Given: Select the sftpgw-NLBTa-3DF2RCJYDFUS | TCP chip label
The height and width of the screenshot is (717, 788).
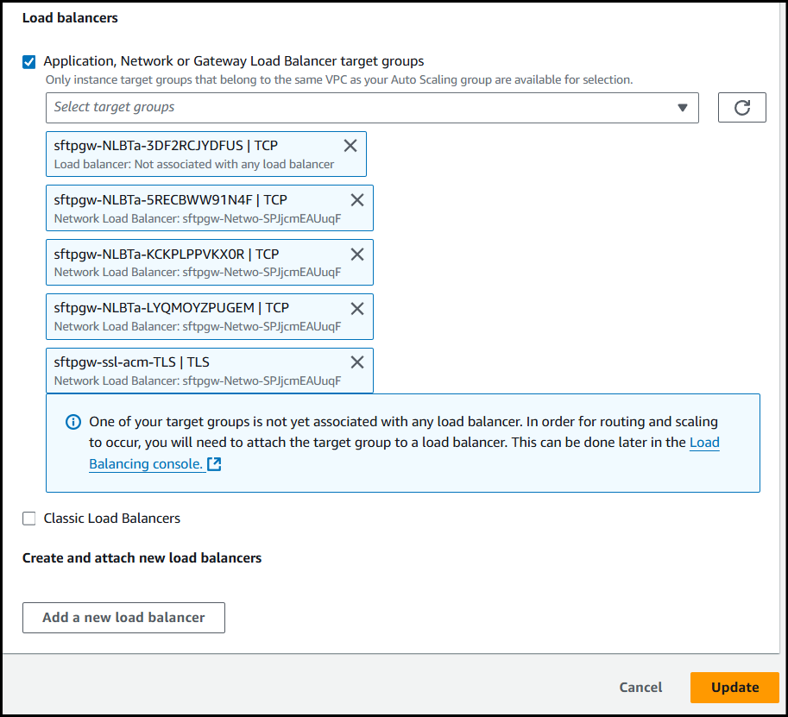Looking at the screenshot, I should (x=166, y=146).
